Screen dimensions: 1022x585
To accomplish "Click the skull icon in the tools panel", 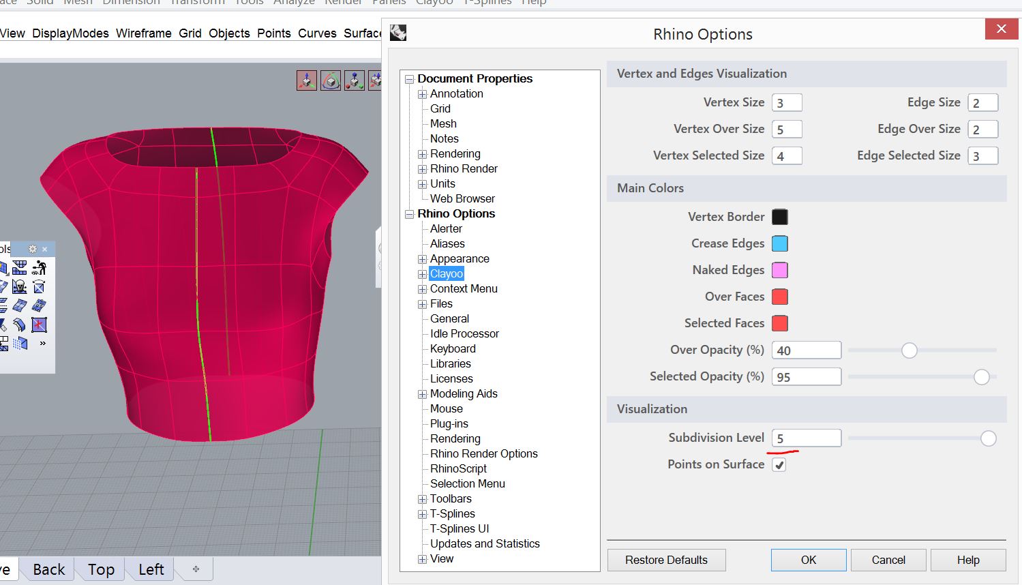I will click(20, 286).
